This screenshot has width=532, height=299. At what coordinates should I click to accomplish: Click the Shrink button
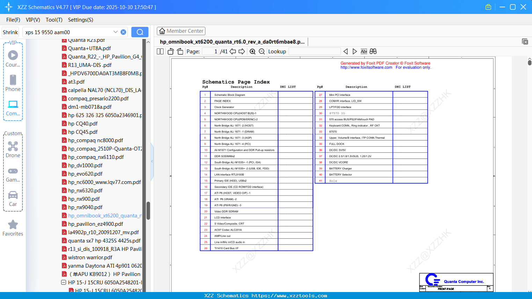(10, 32)
